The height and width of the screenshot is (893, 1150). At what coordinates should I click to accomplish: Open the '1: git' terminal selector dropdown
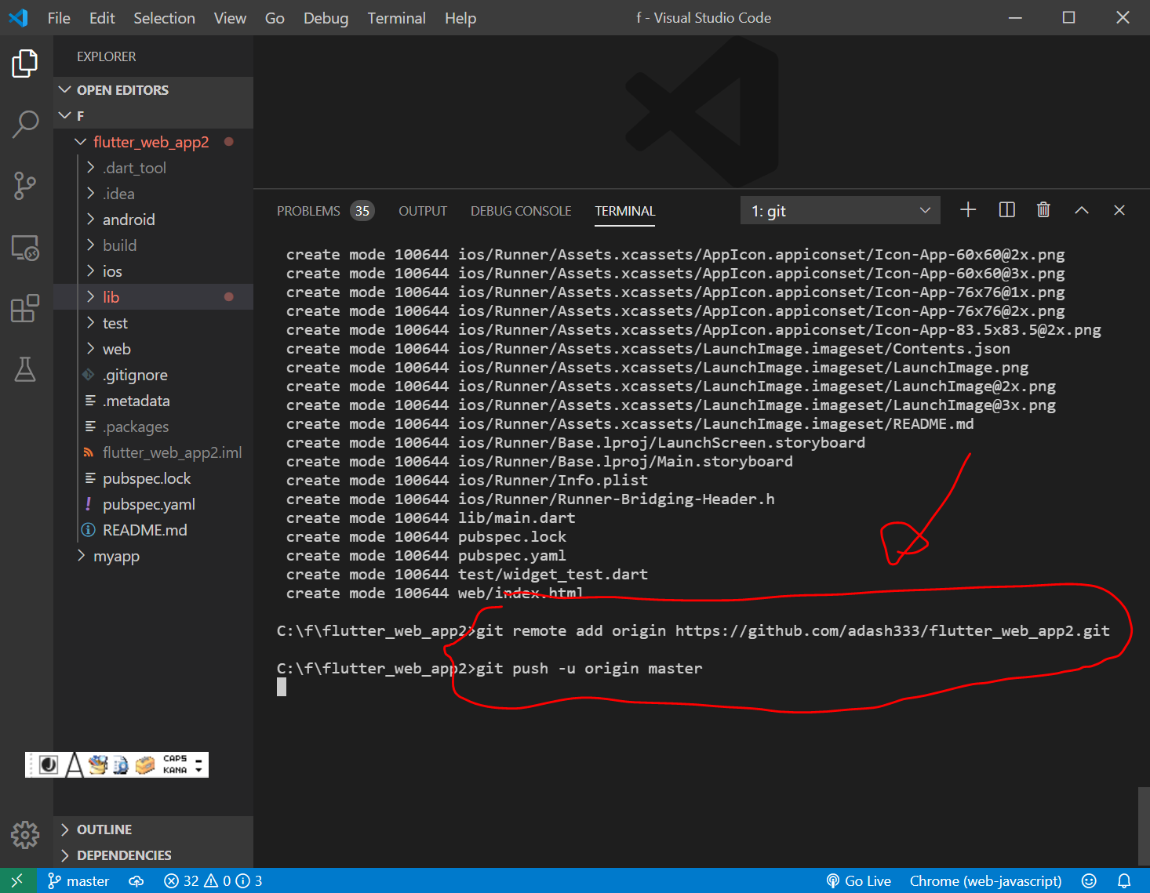coord(840,210)
